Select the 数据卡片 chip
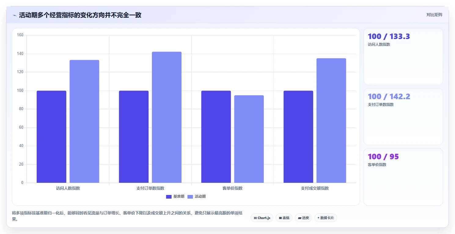The image size is (455, 234). 325,218
